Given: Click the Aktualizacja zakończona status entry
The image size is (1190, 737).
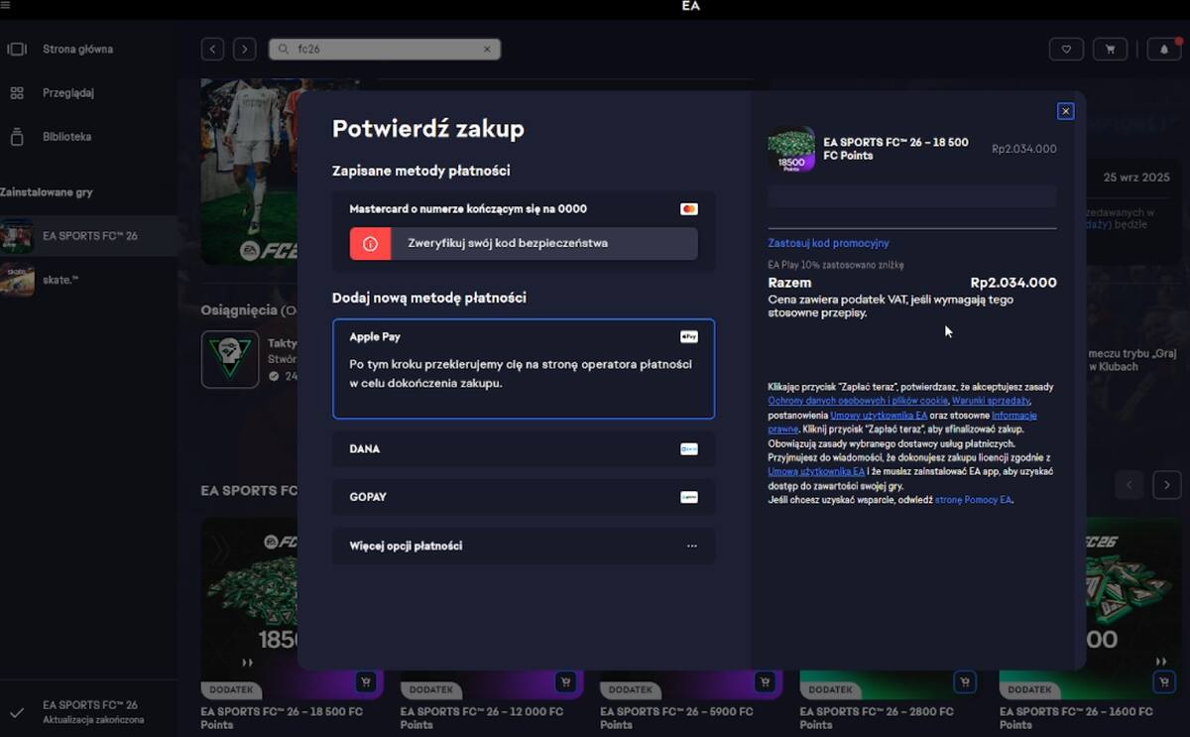Looking at the screenshot, I should 93,719.
